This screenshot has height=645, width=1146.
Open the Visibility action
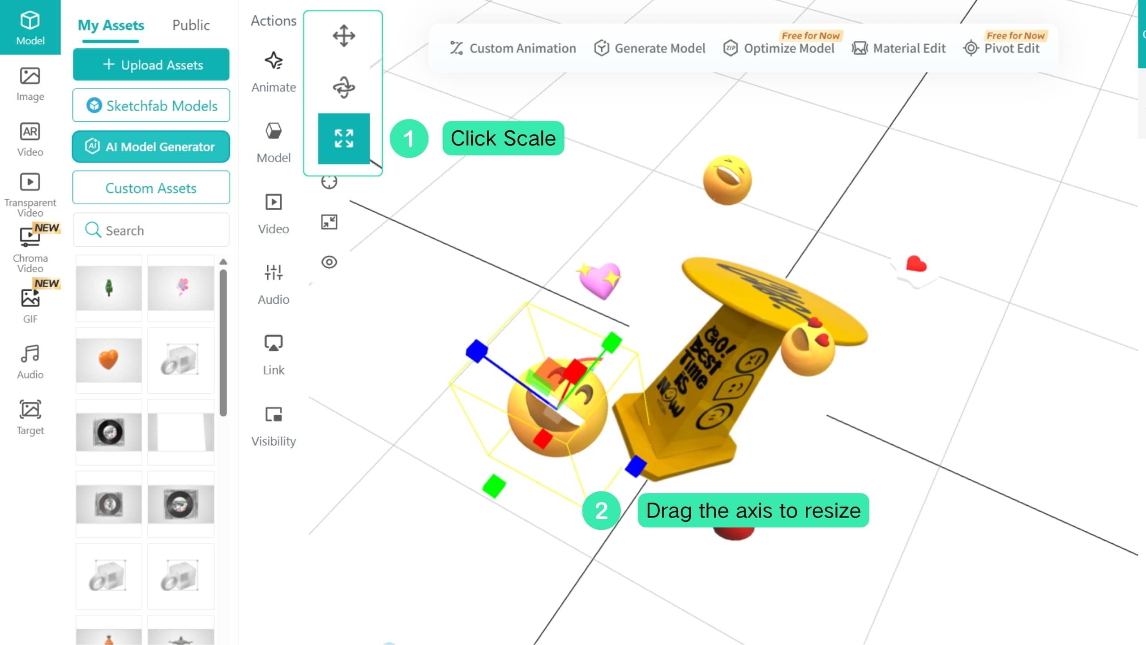[x=274, y=426]
